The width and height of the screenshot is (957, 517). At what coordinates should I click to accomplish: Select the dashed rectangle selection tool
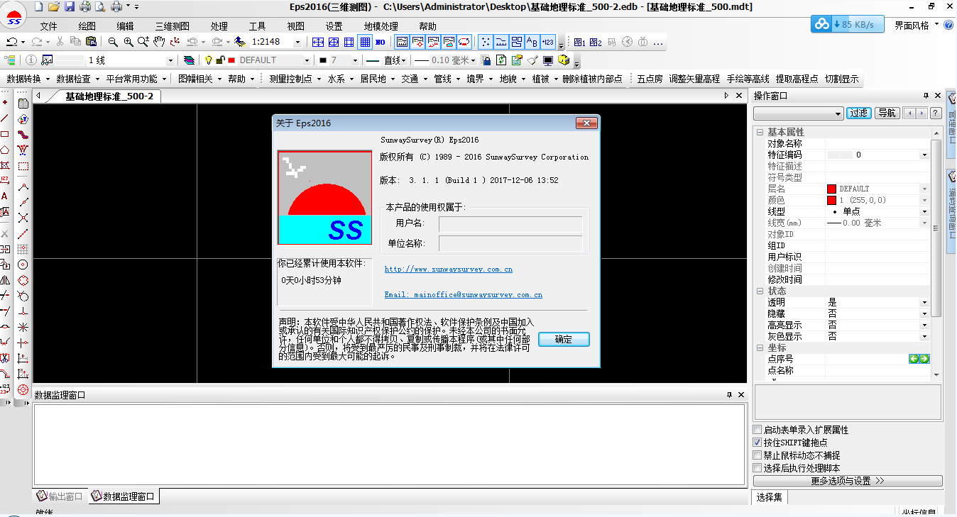pyautogui.click(x=23, y=167)
